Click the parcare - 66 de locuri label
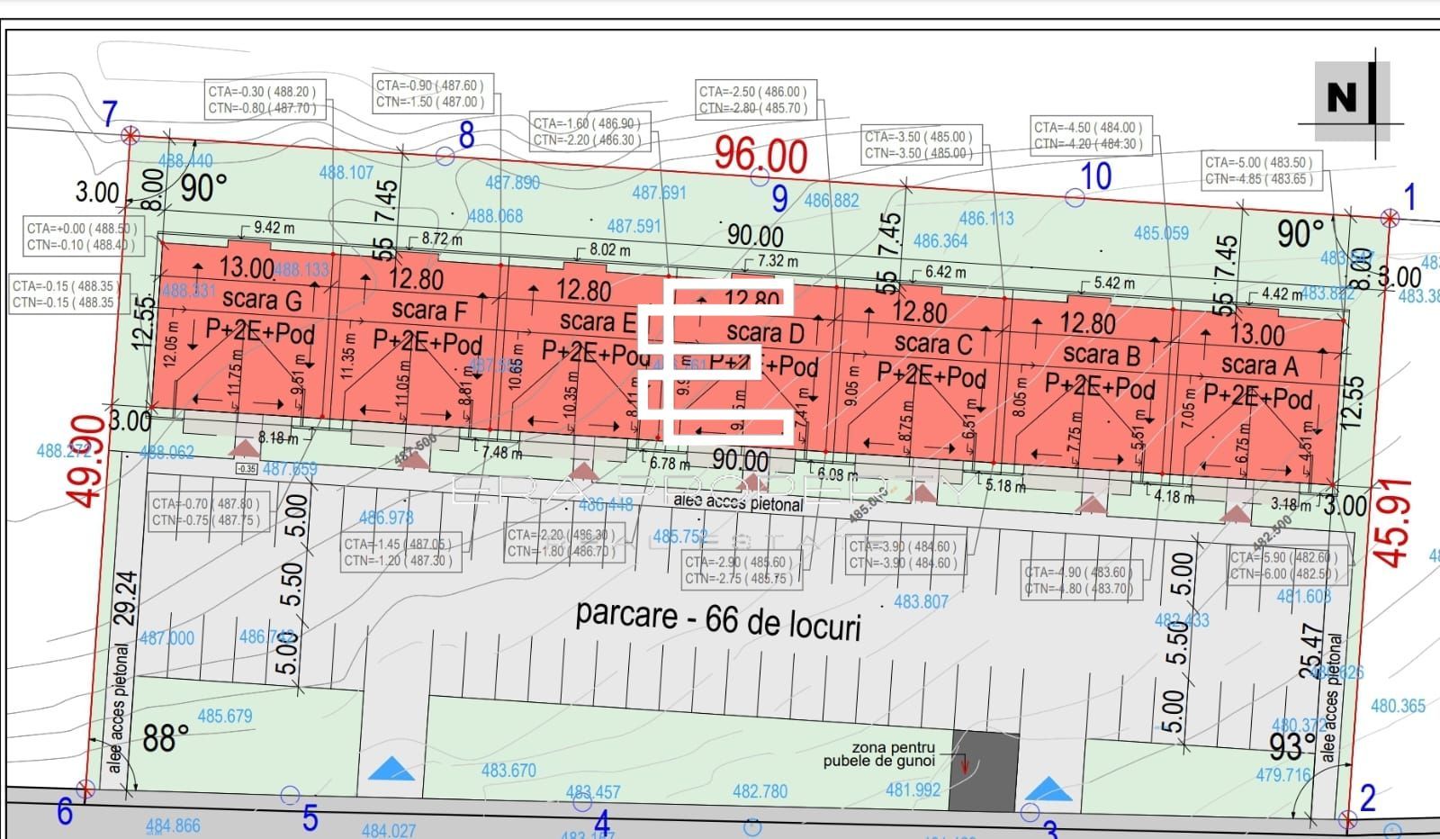This screenshot has height=839, width=1440. (x=720, y=618)
